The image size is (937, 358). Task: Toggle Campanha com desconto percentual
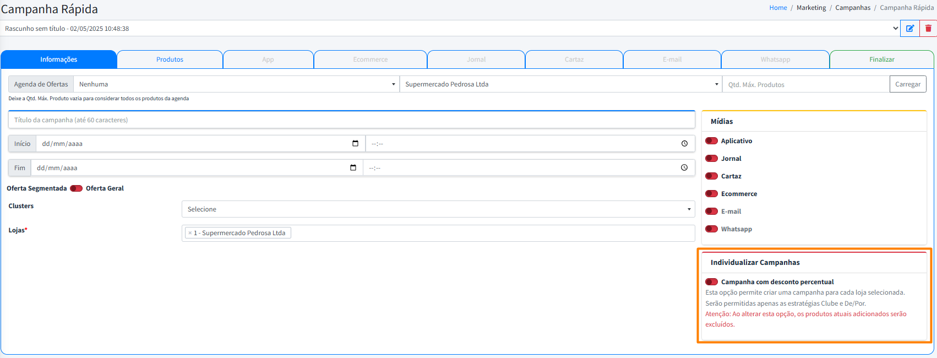711,282
